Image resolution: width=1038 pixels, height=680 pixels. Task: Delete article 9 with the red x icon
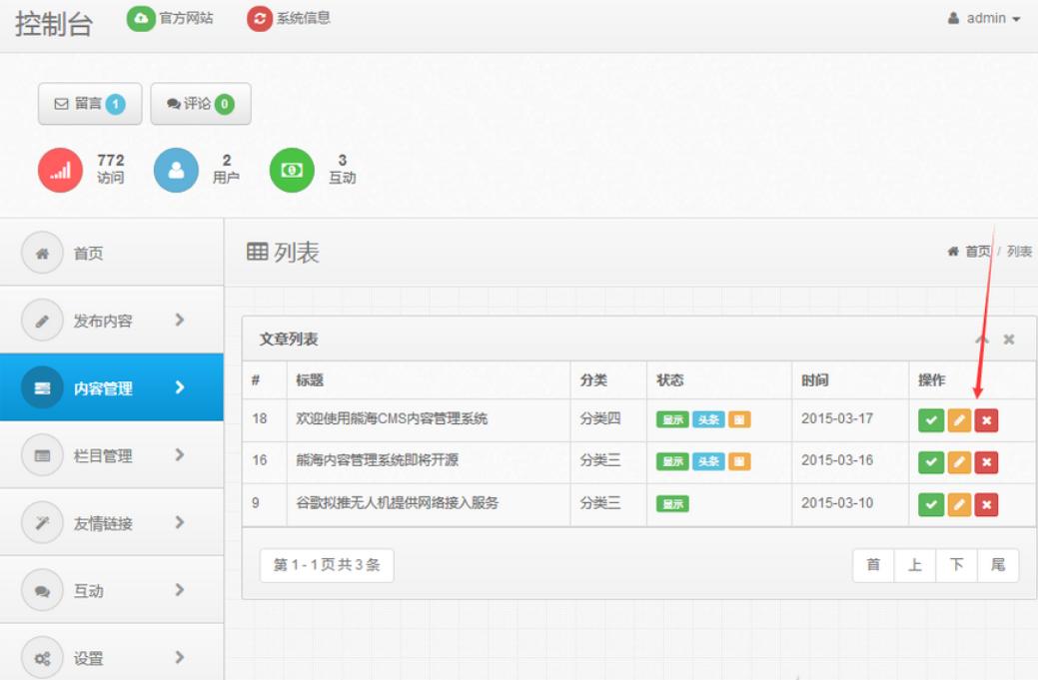(x=986, y=503)
